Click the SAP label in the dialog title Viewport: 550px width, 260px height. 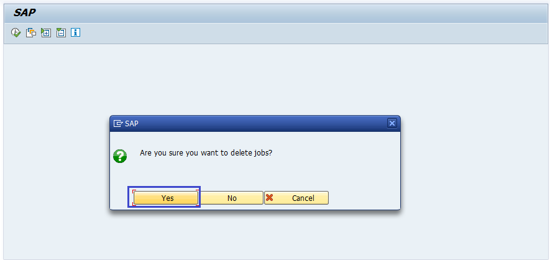tap(132, 123)
